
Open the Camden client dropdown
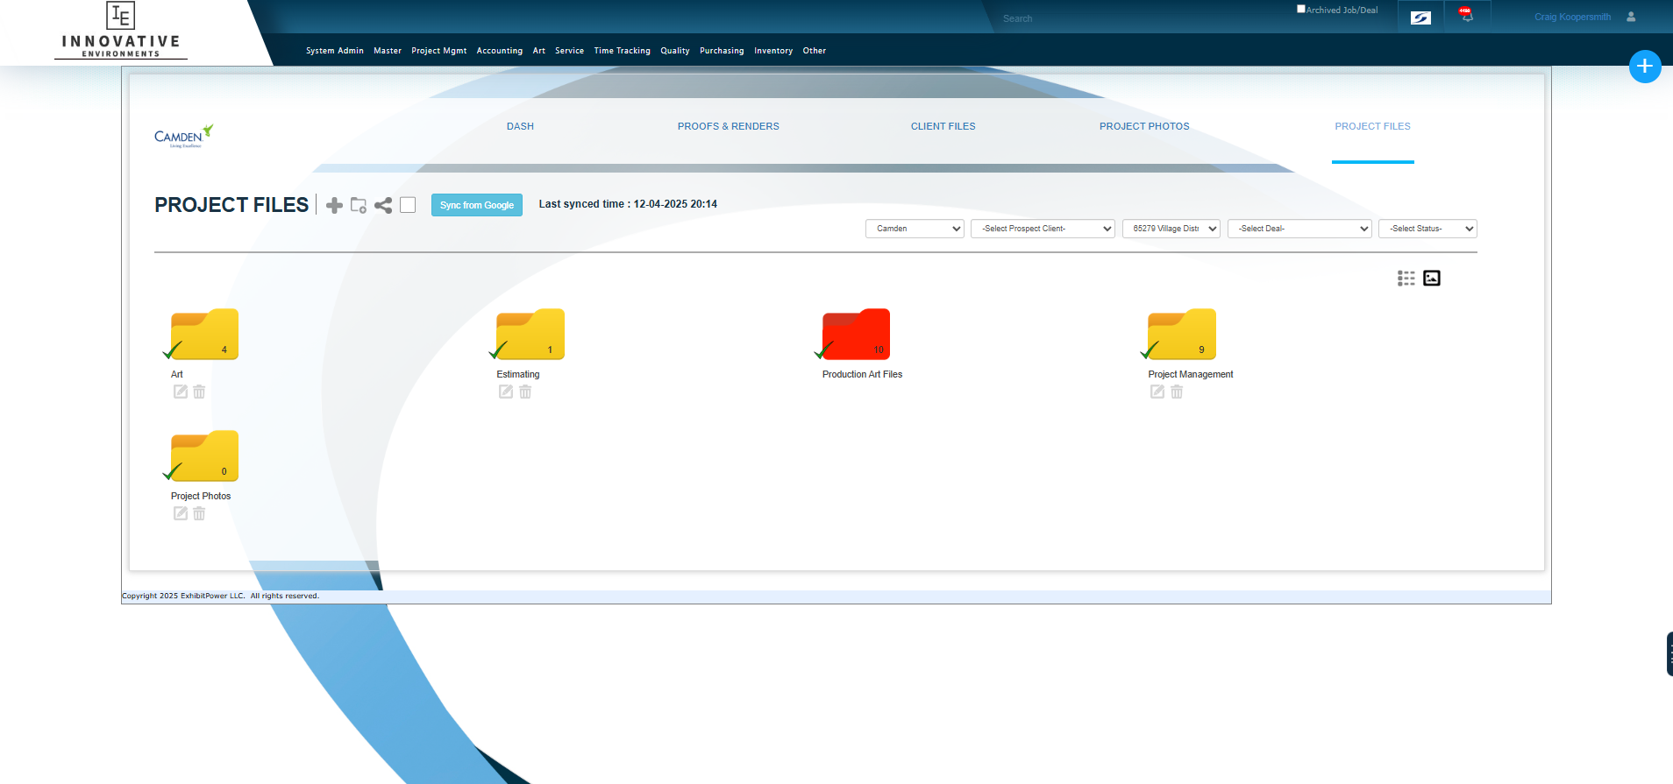click(x=915, y=229)
